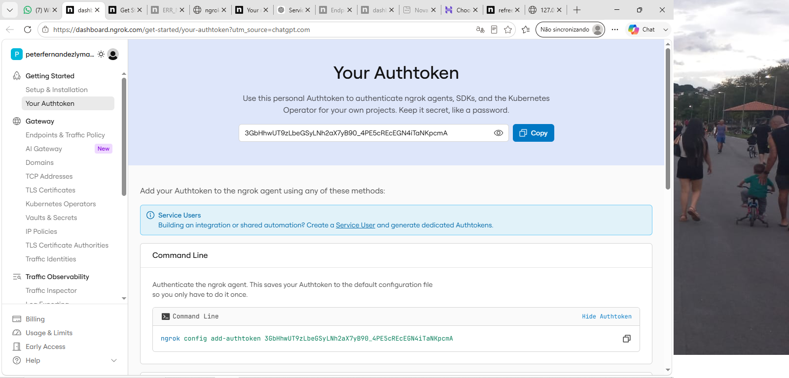Open Endpoints & Traffic Policy page
Screen dimensions: 789x378
pyautogui.click(x=65, y=135)
